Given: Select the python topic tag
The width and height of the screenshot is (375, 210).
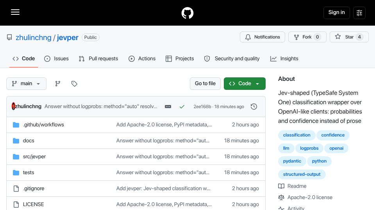Looking at the screenshot, I should click(x=319, y=161).
